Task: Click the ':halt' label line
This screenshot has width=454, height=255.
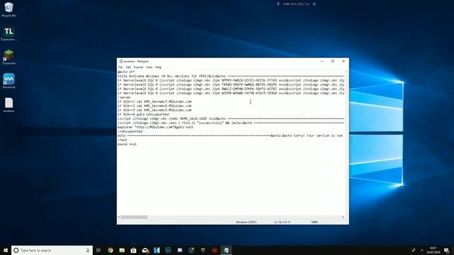Action: (123, 140)
